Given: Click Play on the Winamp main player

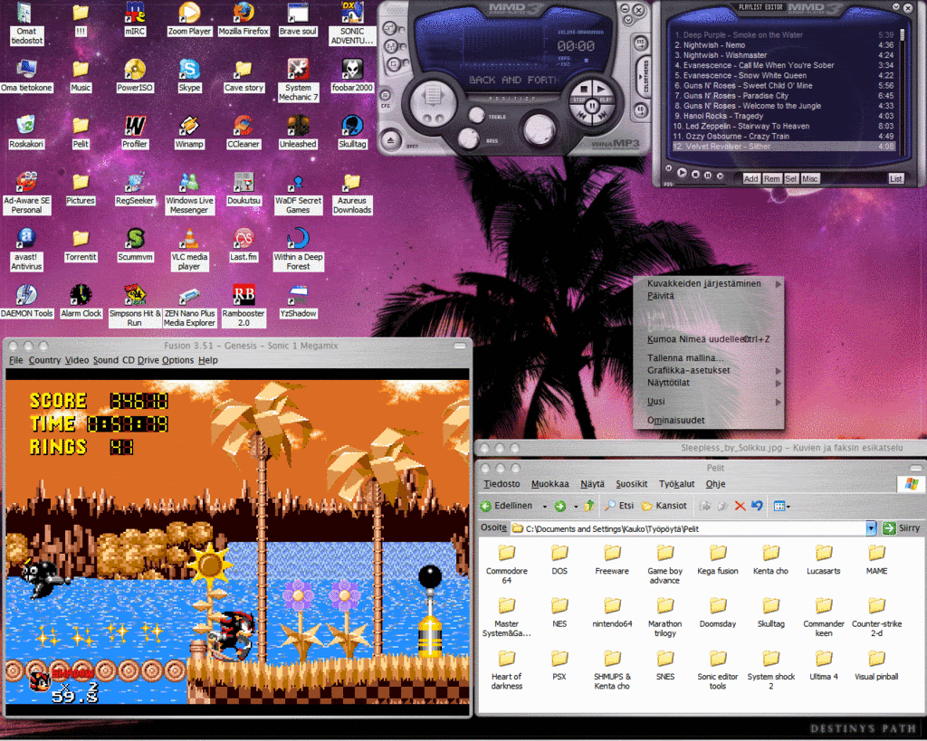Looking at the screenshot, I should click(x=602, y=90).
